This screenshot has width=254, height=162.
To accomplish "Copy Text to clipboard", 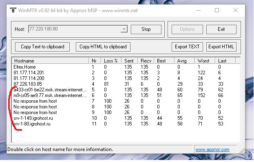I will 42,47.
